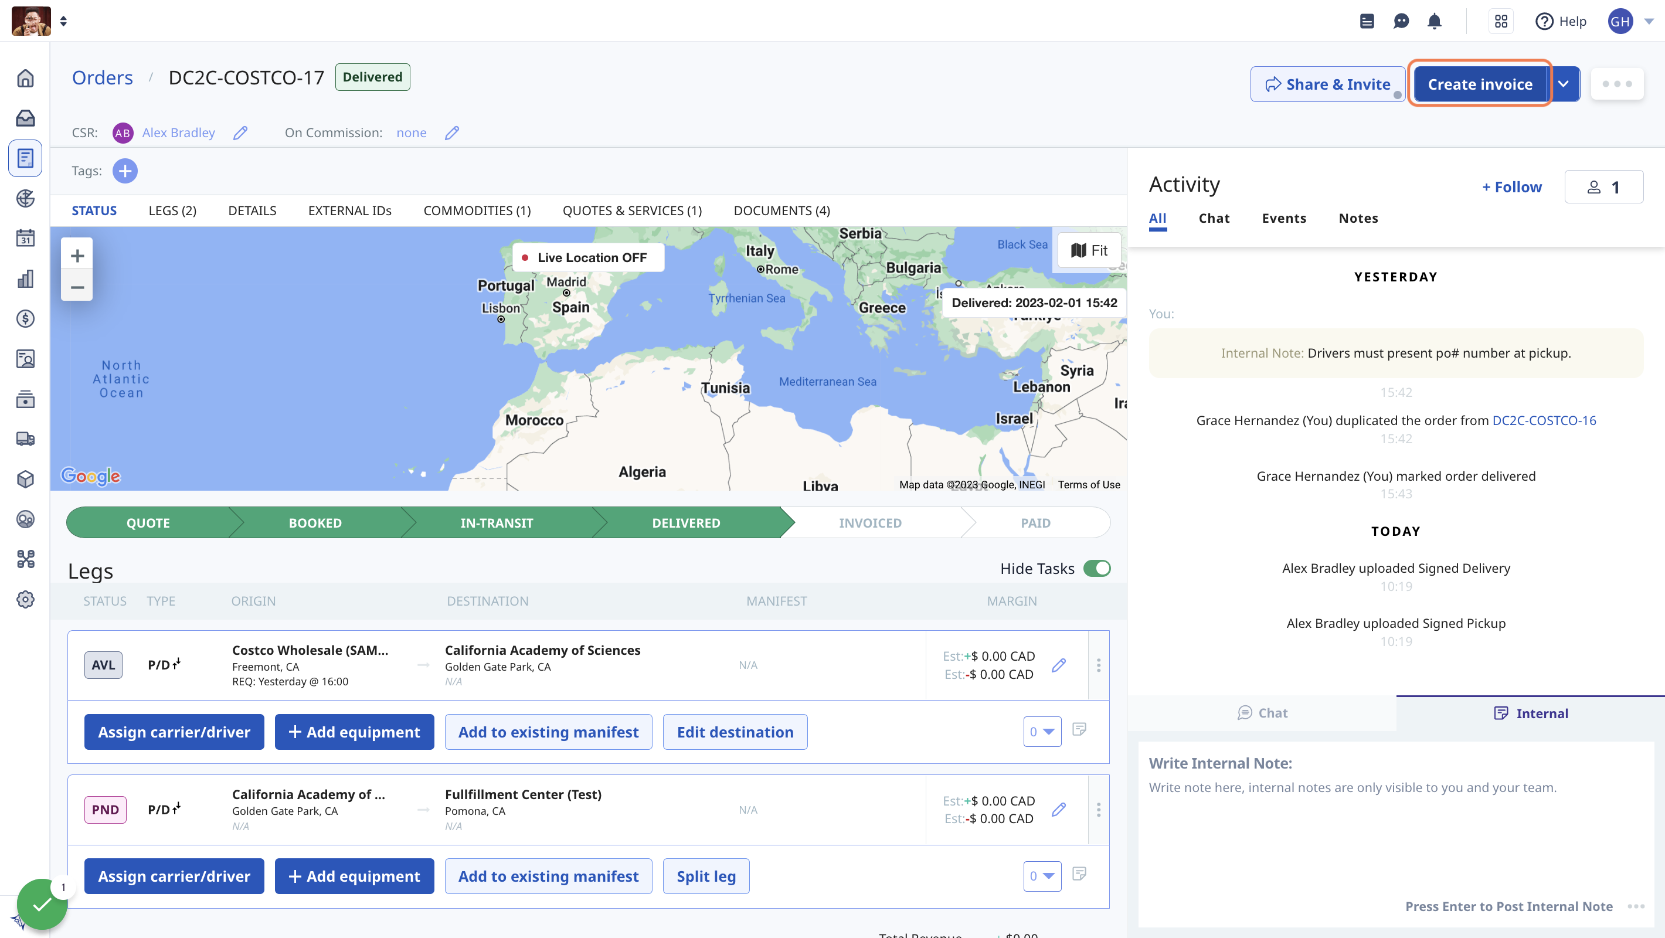Open the count dropdown on Fullfillment leg
1665x938 pixels.
pyautogui.click(x=1042, y=876)
